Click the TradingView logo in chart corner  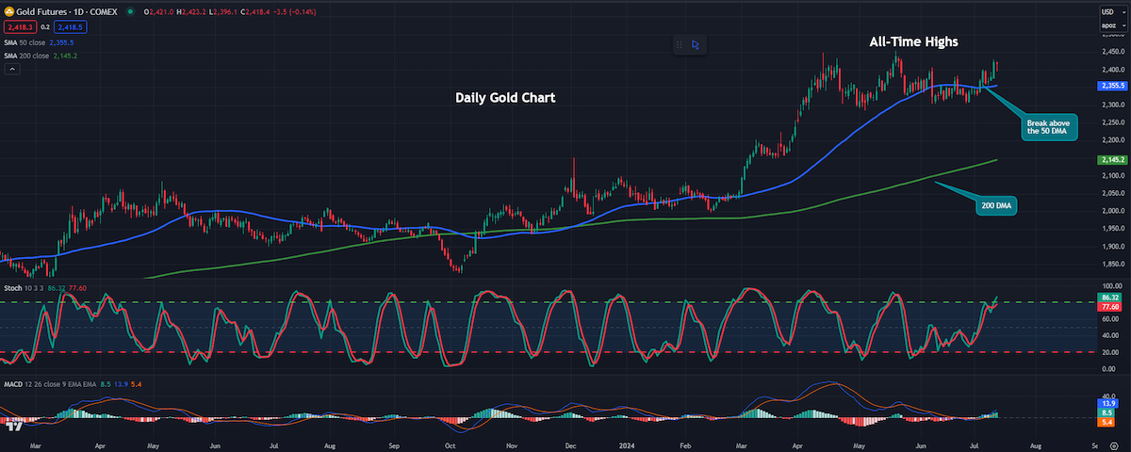coord(13,425)
